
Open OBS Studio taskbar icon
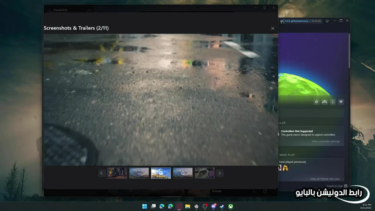pyautogui.click(x=205, y=206)
